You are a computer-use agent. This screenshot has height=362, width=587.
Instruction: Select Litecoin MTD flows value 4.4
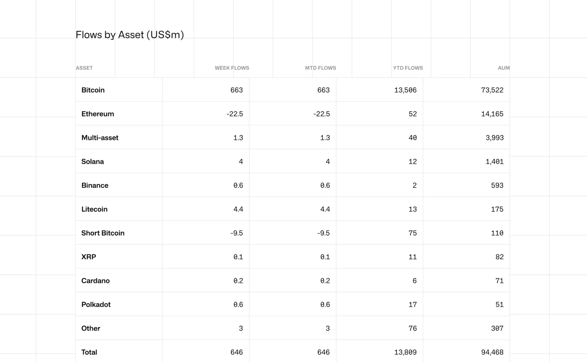325,209
